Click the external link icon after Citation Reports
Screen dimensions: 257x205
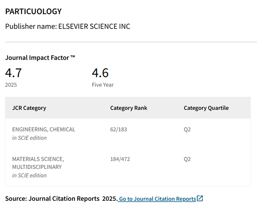[200, 198]
